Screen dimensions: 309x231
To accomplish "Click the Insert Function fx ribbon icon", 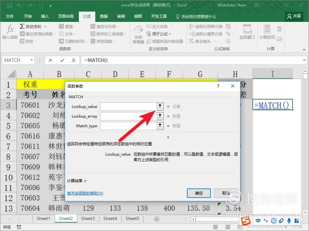I will tap(10, 31).
